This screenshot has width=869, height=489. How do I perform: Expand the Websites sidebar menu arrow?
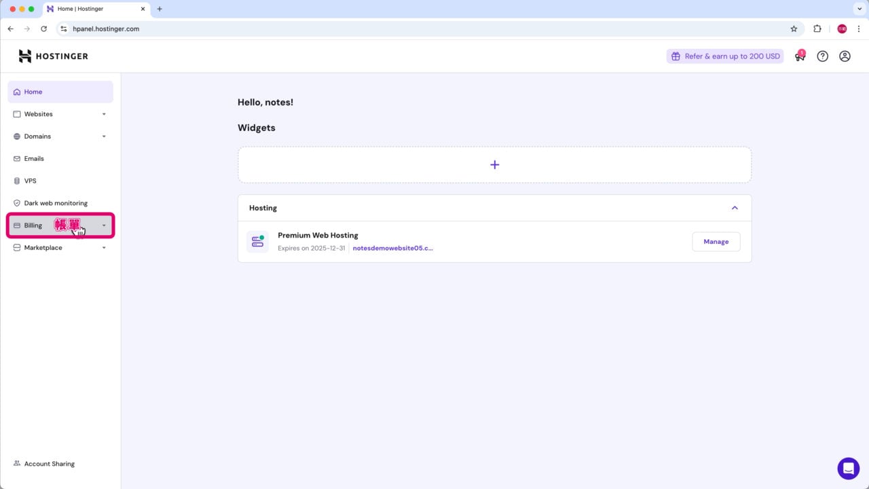(x=104, y=114)
